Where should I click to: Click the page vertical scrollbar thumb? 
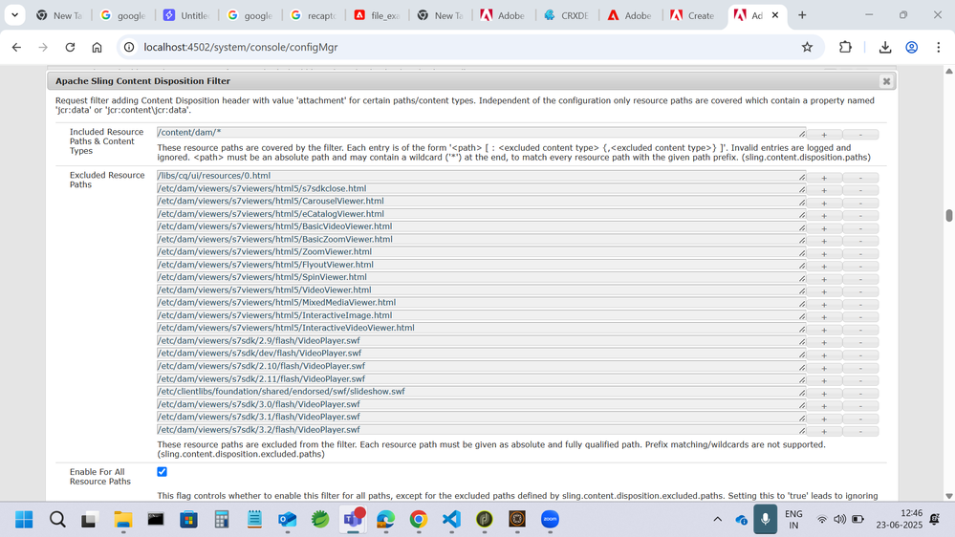click(x=948, y=215)
